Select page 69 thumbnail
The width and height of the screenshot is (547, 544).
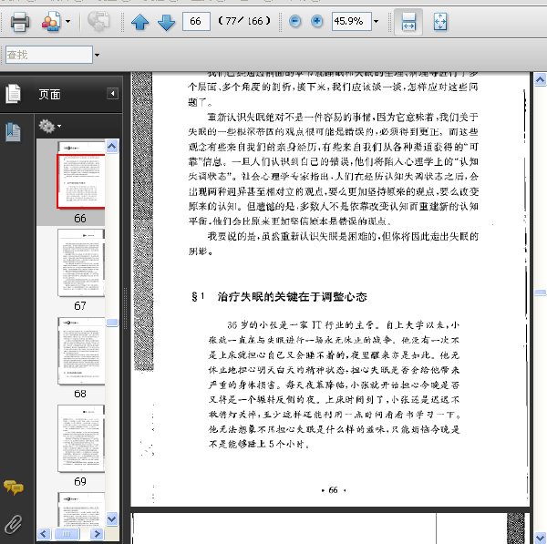coord(81,438)
